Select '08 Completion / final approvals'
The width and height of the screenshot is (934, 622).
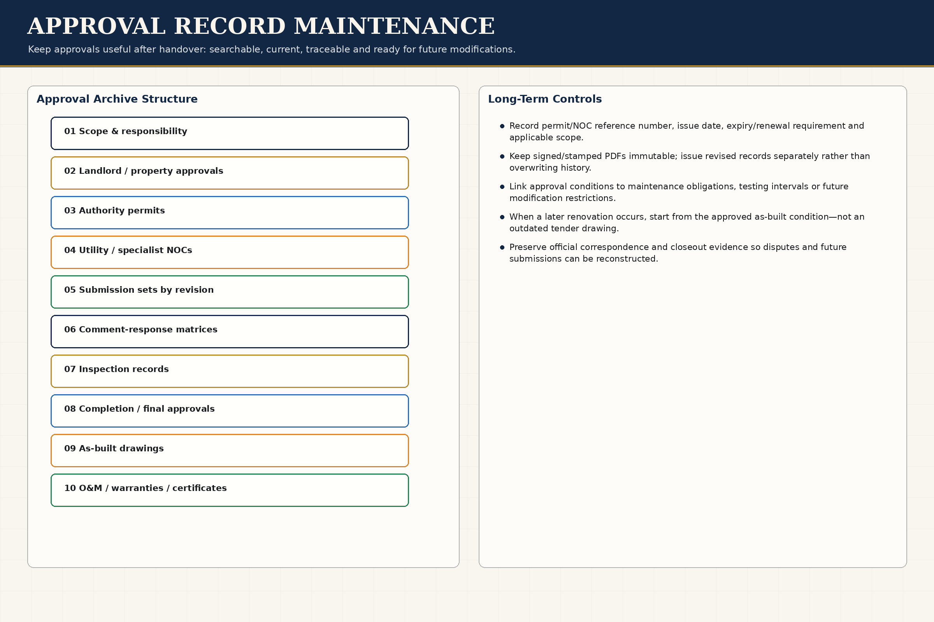pos(230,411)
